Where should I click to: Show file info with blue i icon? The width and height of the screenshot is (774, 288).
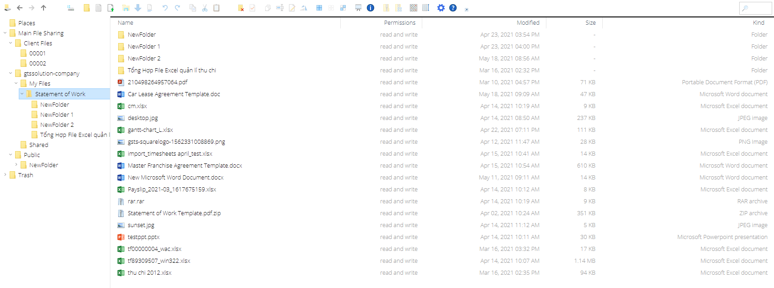(371, 8)
